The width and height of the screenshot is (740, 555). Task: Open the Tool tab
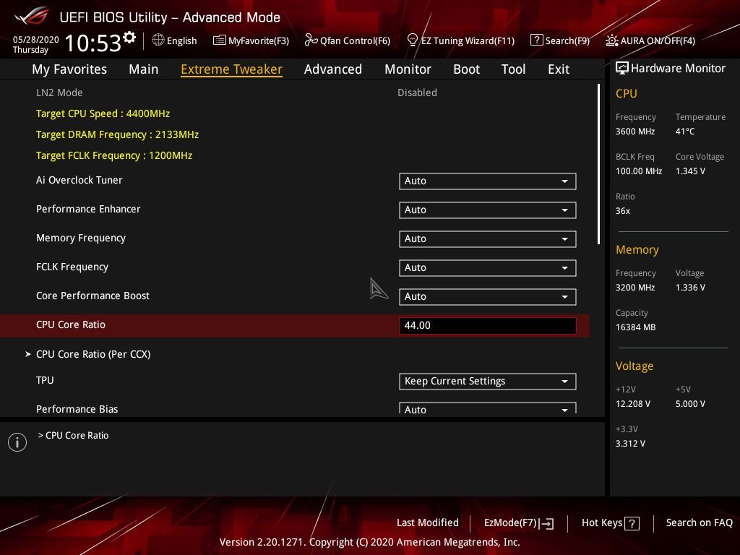pos(514,69)
